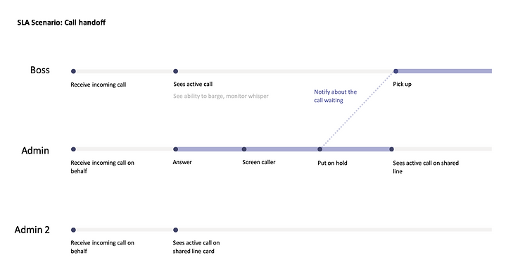Click the 'Admin' row label

[35, 150]
